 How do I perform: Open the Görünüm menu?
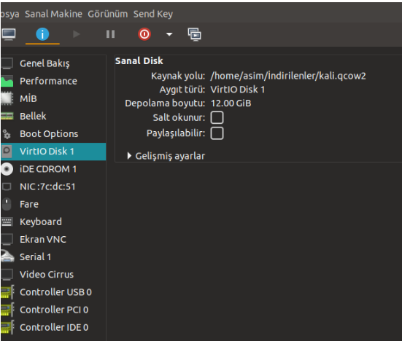coord(108,14)
